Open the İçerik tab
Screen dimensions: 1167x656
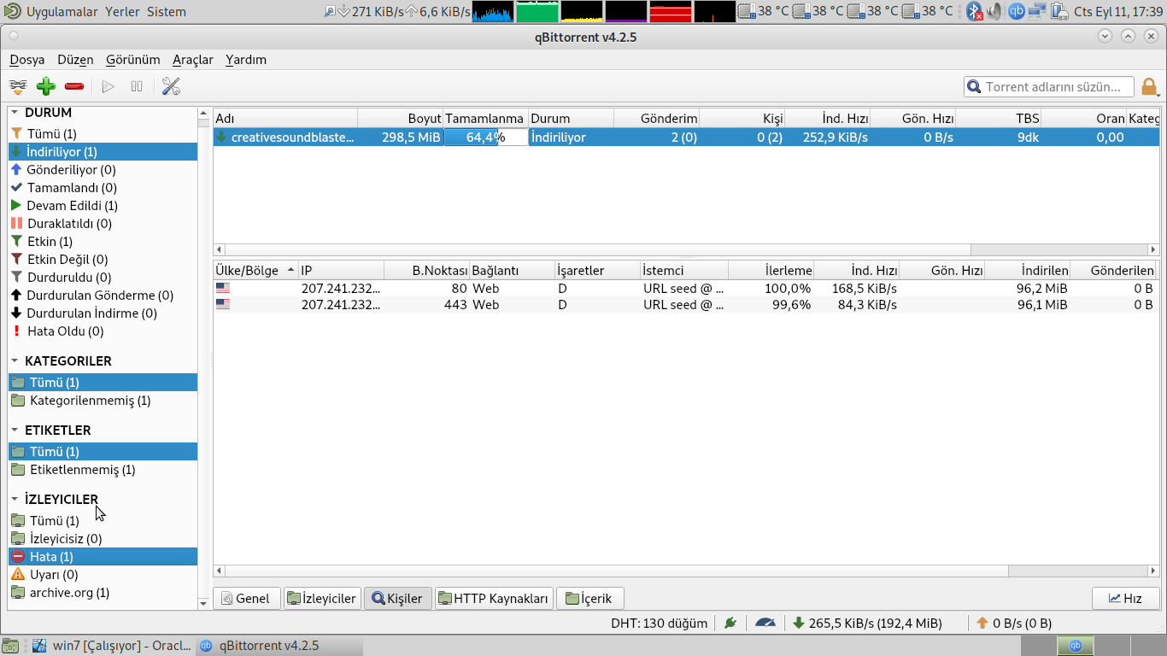tap(589, 599)
